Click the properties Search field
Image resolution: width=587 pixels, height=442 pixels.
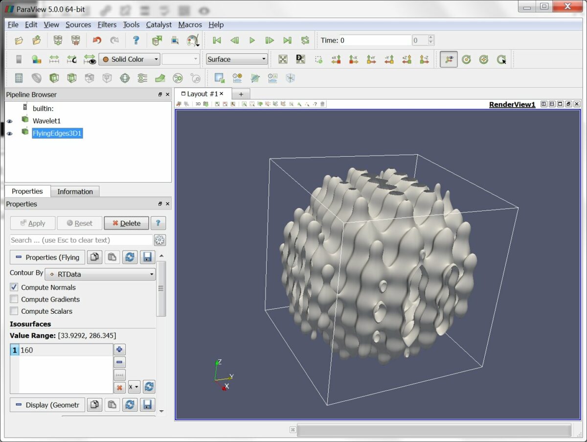pos(81,240)
